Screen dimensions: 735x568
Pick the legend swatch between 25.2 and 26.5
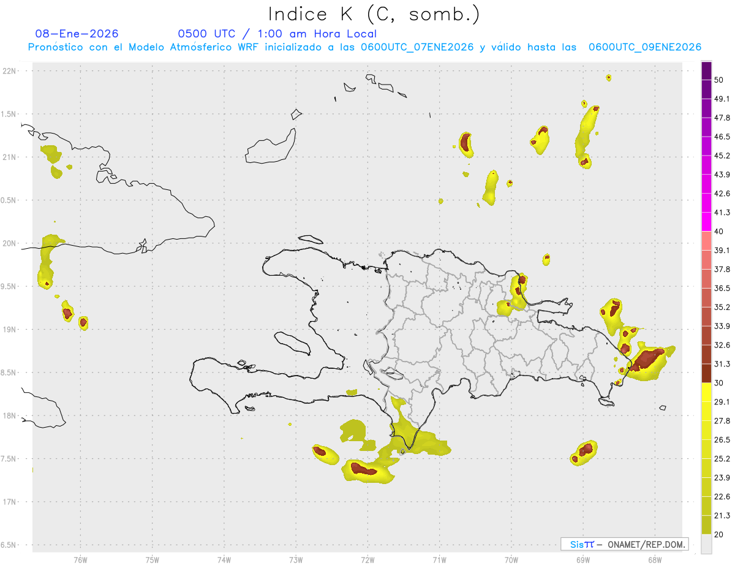coord(707,449)
